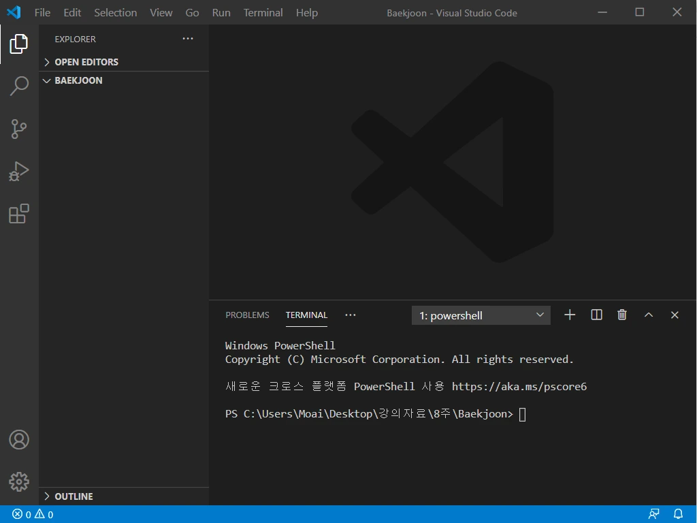Open the Edit menu
The height and width of the screenshot is (523, 697).
tap(72, 12)
